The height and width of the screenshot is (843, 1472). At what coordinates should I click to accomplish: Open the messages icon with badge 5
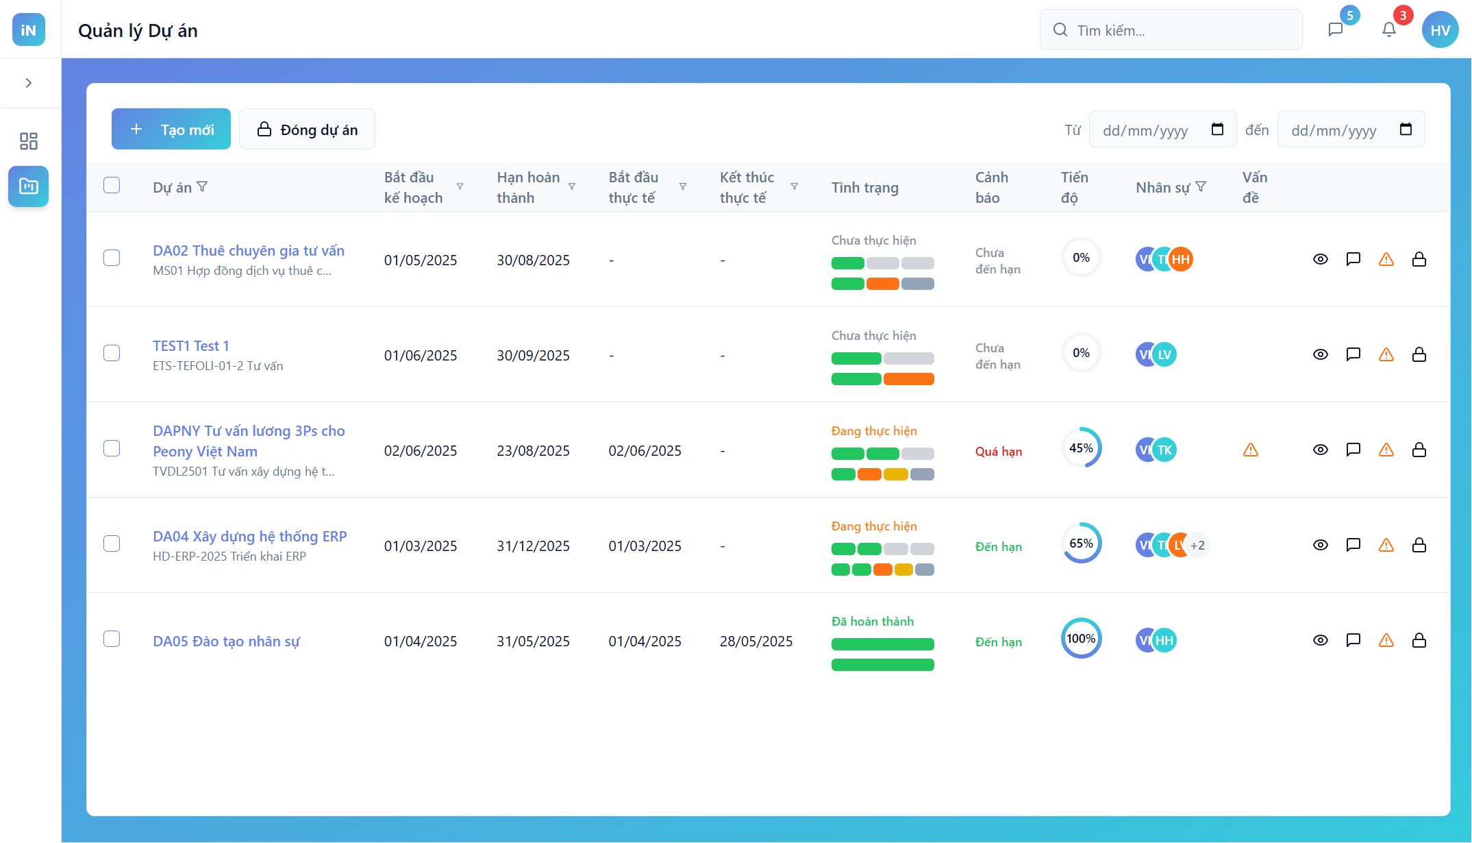tap(1336, 29)
